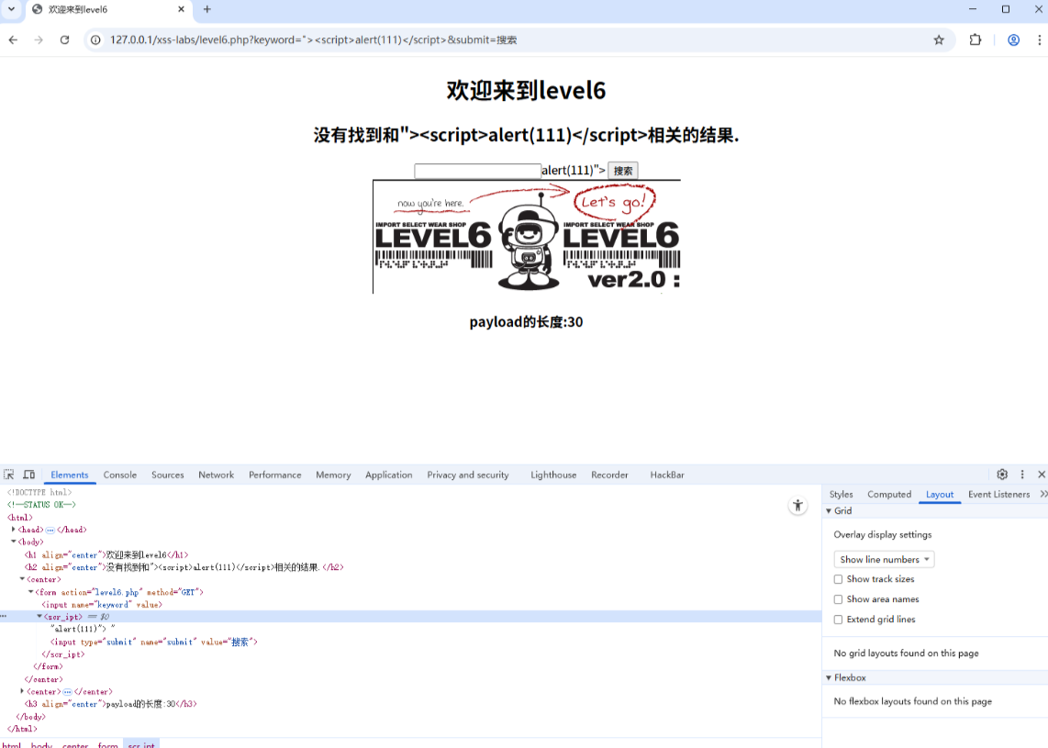
Task: Open the HackBar tab
Action: click(667, 474)
